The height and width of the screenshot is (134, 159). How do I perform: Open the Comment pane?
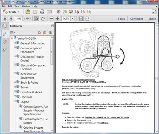coord(137,19)
